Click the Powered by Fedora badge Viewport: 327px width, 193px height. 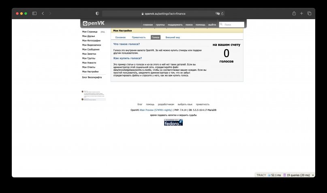pos(173,122)
